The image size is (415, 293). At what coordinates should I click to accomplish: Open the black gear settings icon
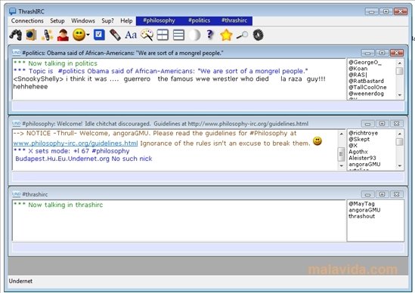pyautogui.click(x=258, y=35)
